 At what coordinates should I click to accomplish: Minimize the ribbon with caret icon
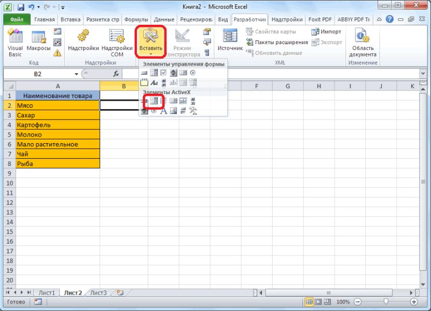point(379,19)
